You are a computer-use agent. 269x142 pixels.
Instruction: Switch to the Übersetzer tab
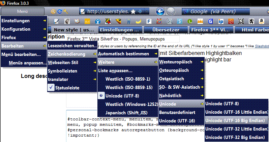click(166, 30)
